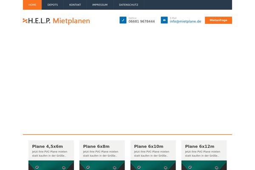Click the description text under Plane 6x8m
The width and height of the screenshot is (255, 170).
[x=101, y=153]
